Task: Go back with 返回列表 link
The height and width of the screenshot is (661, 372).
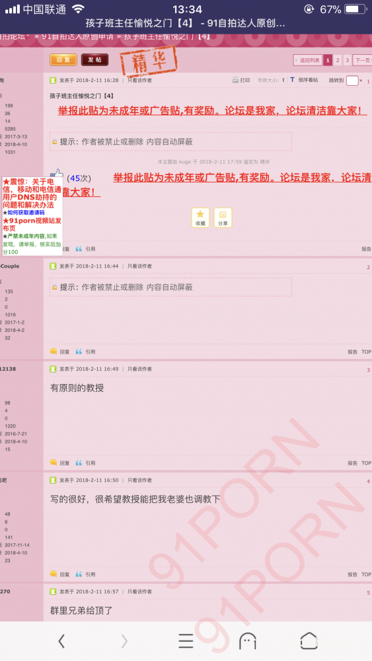Action: pyautogui.click(x=307, y=60)
